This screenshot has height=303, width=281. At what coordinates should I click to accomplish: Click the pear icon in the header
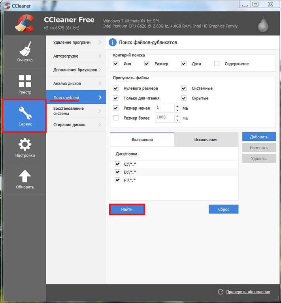(263, 24)
